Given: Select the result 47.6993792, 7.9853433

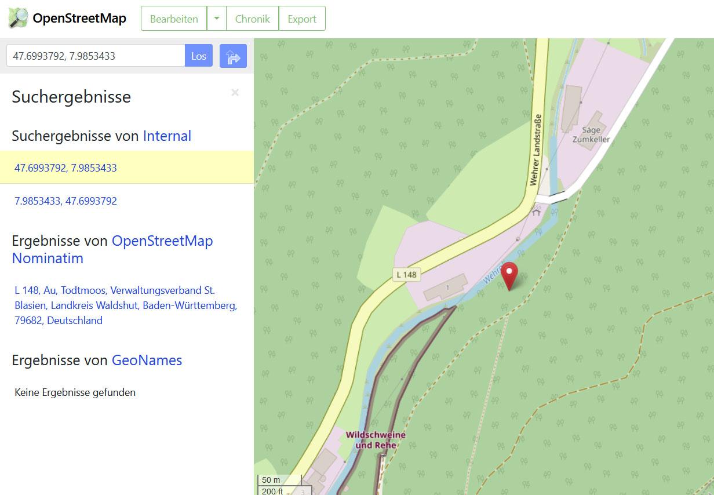Looking at the screenshot, I should [65, 168].
